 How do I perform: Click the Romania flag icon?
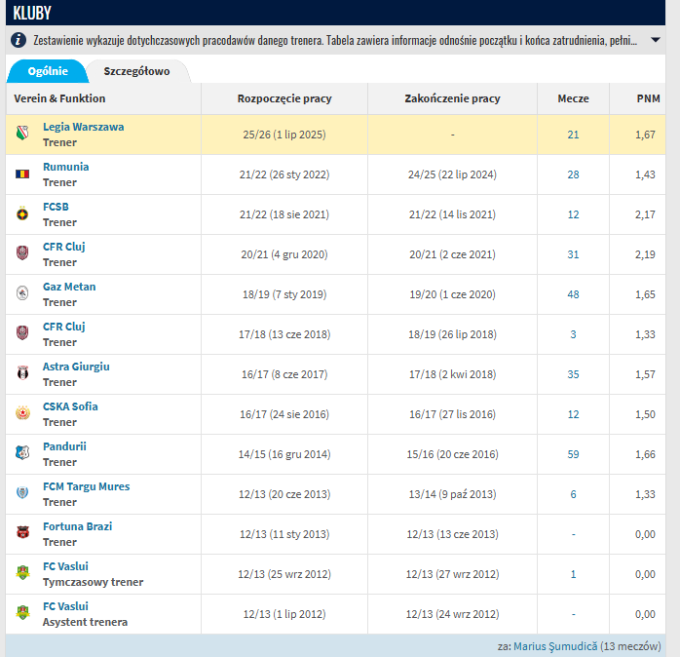[23, 174]
